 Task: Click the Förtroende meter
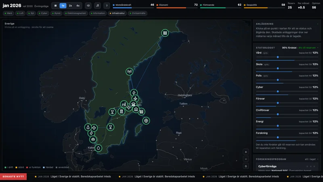(x=220, y=6)
